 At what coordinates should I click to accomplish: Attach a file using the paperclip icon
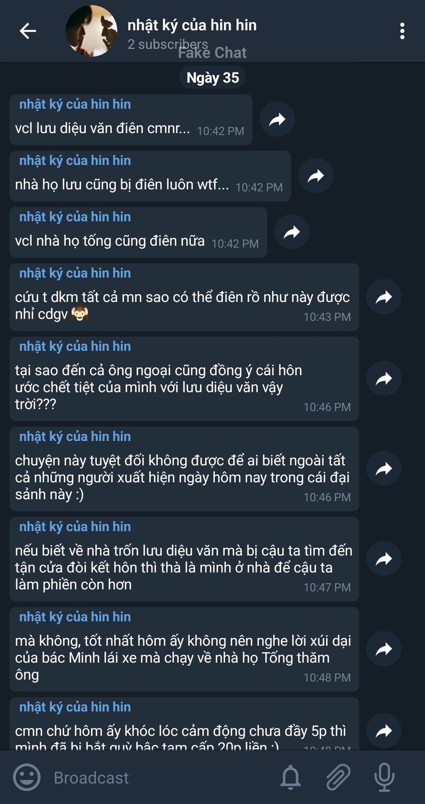(338, 777)
